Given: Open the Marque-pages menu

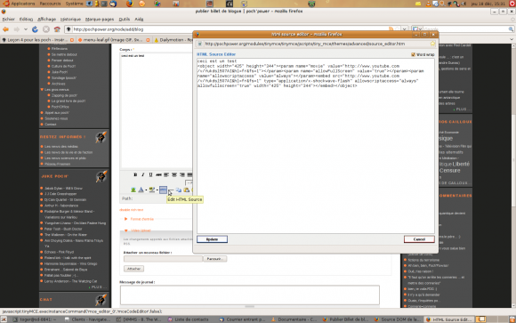Looking at the screenshot, I should (x=100, y=19).
